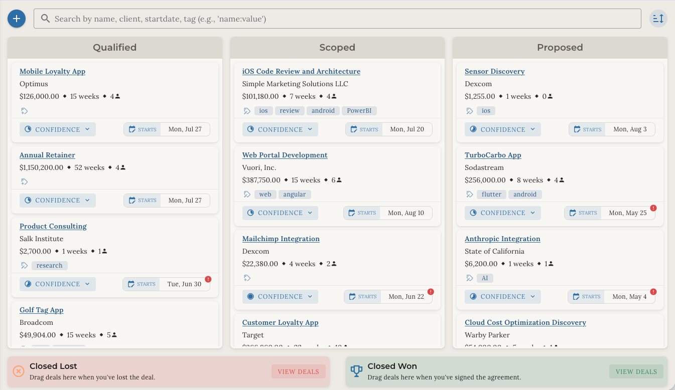
Task: Click the Closed Lost circle-x icon
Action: click(x=19, y=371)
